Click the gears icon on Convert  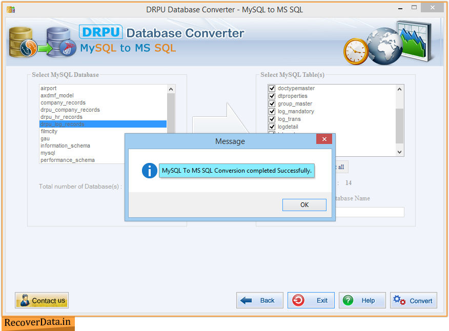(399, 300)
